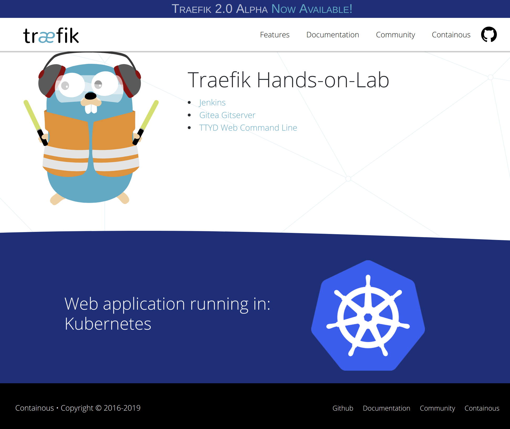Open Containous from the footer right side
The width and height of the screenshot is (510, 429).
[x=482, y=408]
